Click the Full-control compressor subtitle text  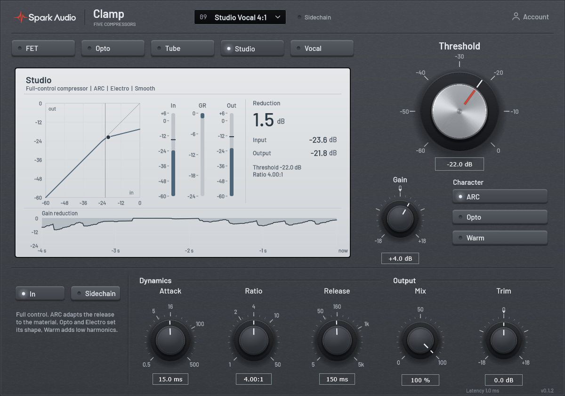click(90, 89)
